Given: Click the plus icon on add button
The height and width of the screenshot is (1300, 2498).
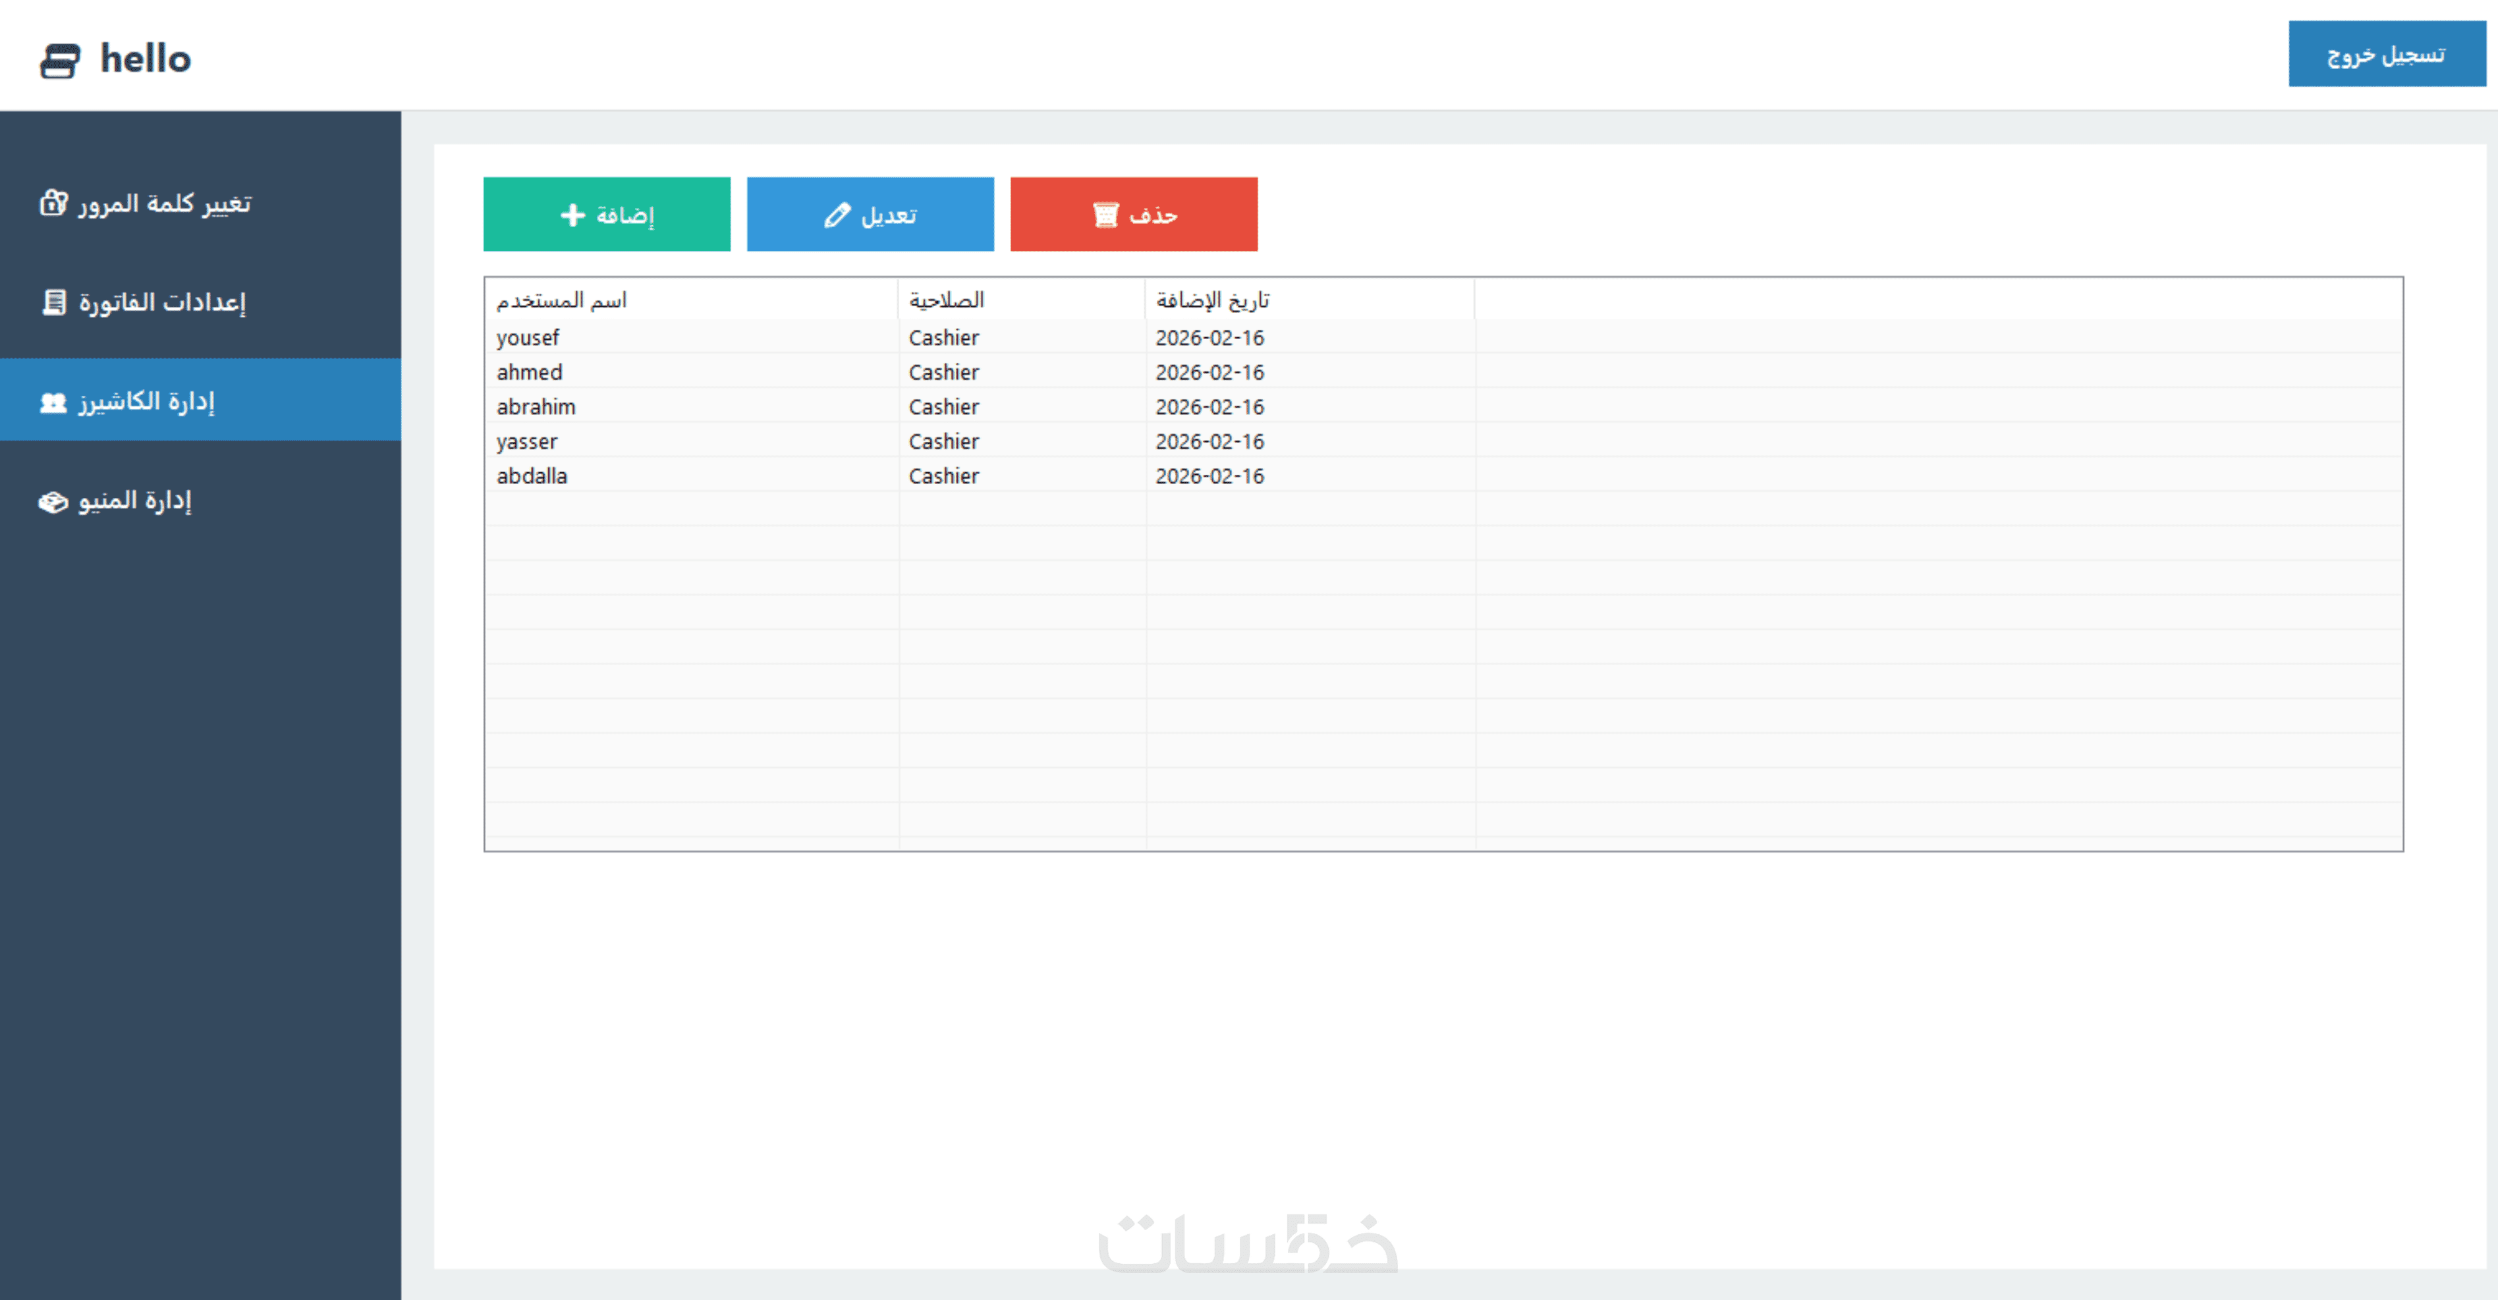Looking at the screenshot, I should pos(573,214).
